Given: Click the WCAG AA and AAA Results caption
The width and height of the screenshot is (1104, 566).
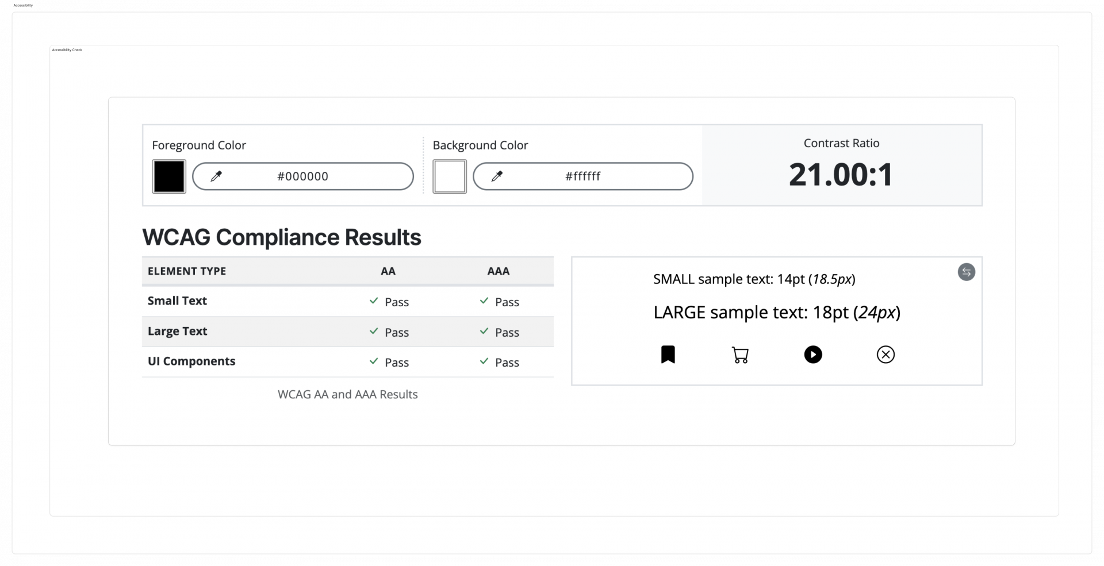Looking at the screenshot, I should pos(348,395).
